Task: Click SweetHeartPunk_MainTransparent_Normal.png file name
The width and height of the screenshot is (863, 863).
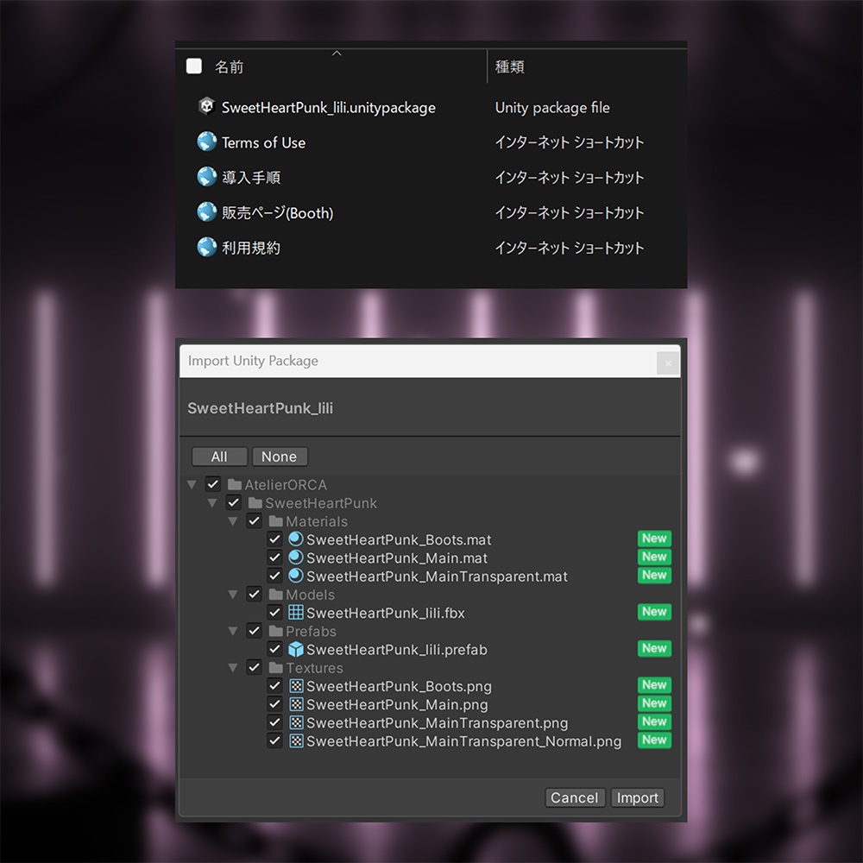Action: point(463,741)
